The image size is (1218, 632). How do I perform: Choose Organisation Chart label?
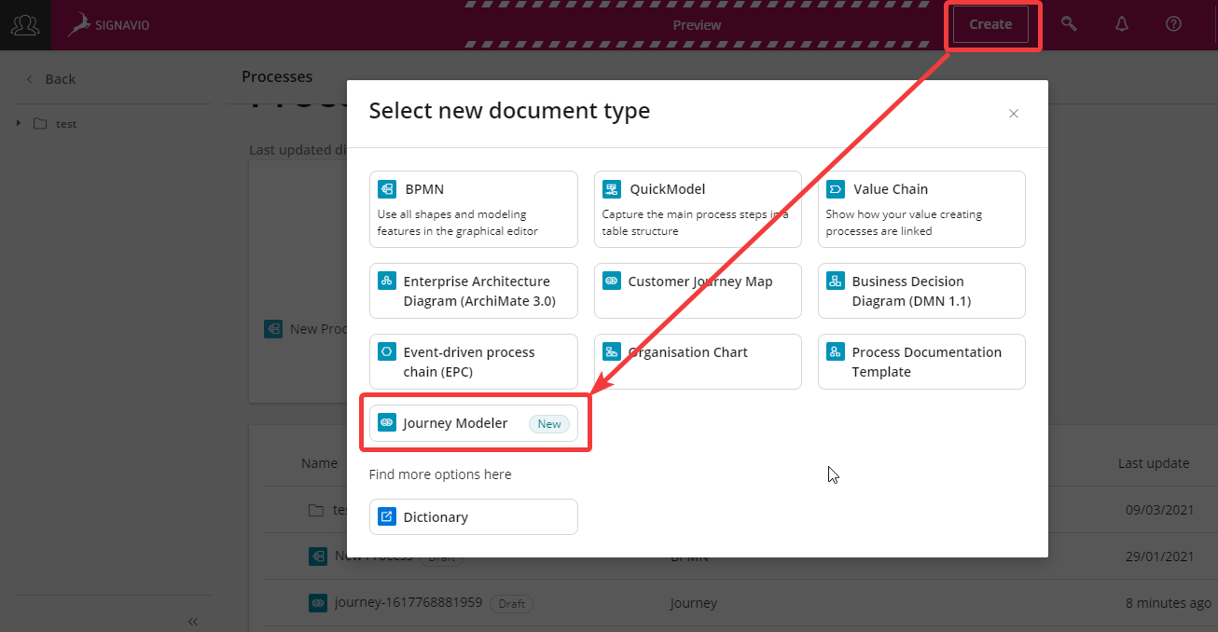(688, 352)
